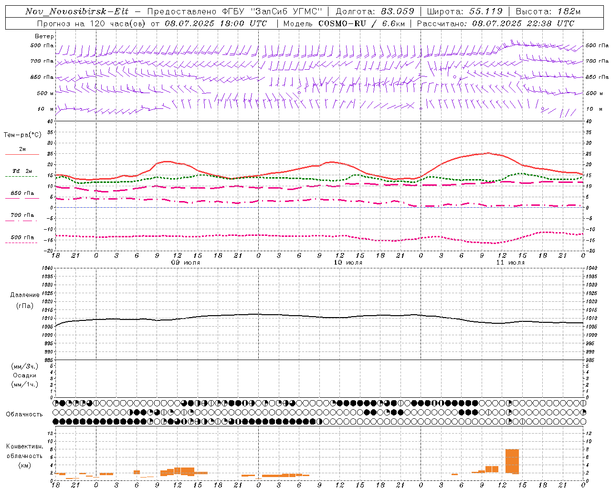Click the model name COSMO-RU / 6.6км

point(361,23)
